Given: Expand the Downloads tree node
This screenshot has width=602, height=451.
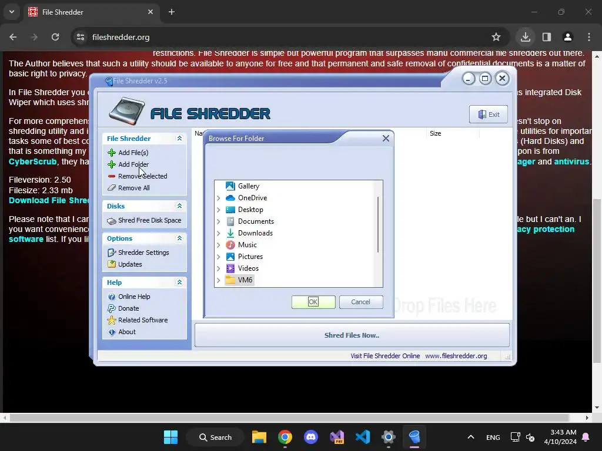Looking at the screenshot, I should tap(219, 233).
